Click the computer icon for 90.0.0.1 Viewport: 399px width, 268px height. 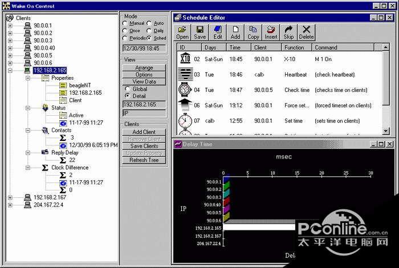click(x=27, y=26)
